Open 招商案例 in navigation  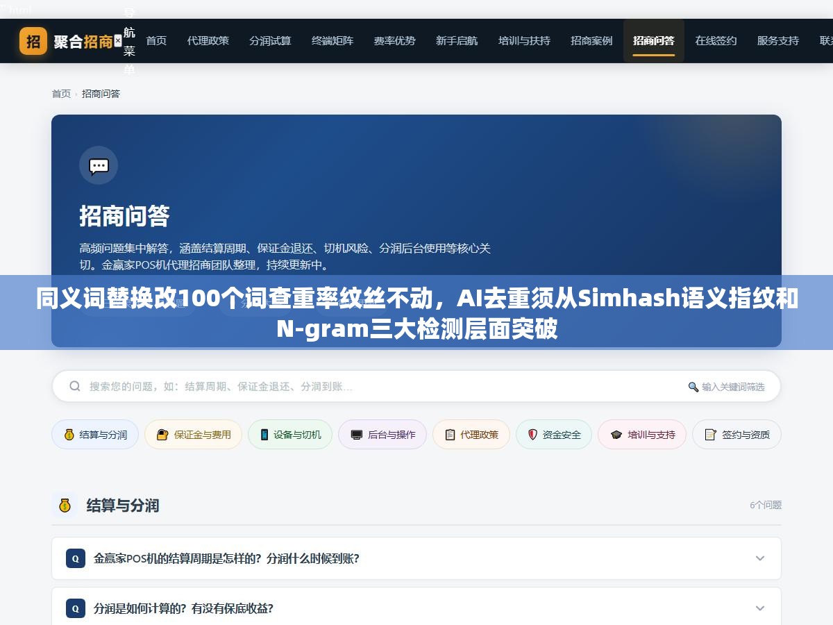pos(591,41)
